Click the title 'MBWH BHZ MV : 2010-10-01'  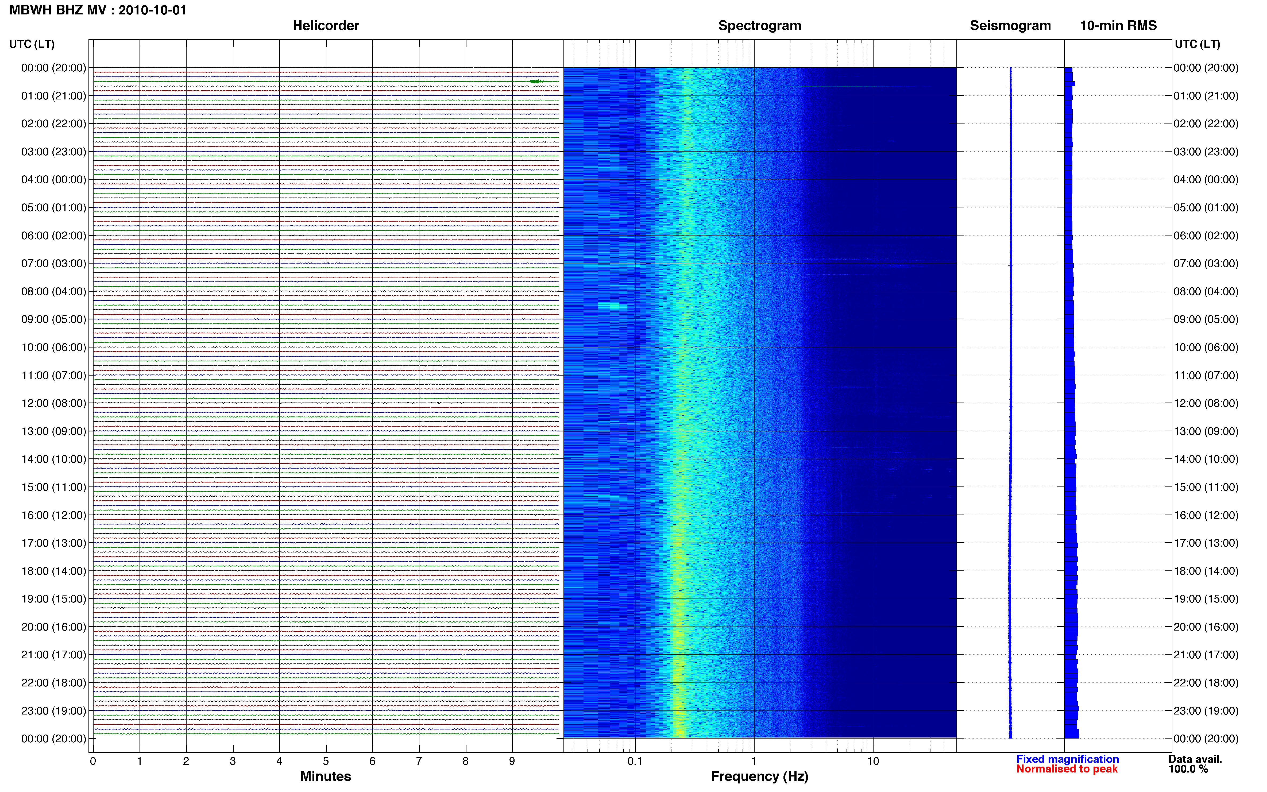[x=98, y=10]
